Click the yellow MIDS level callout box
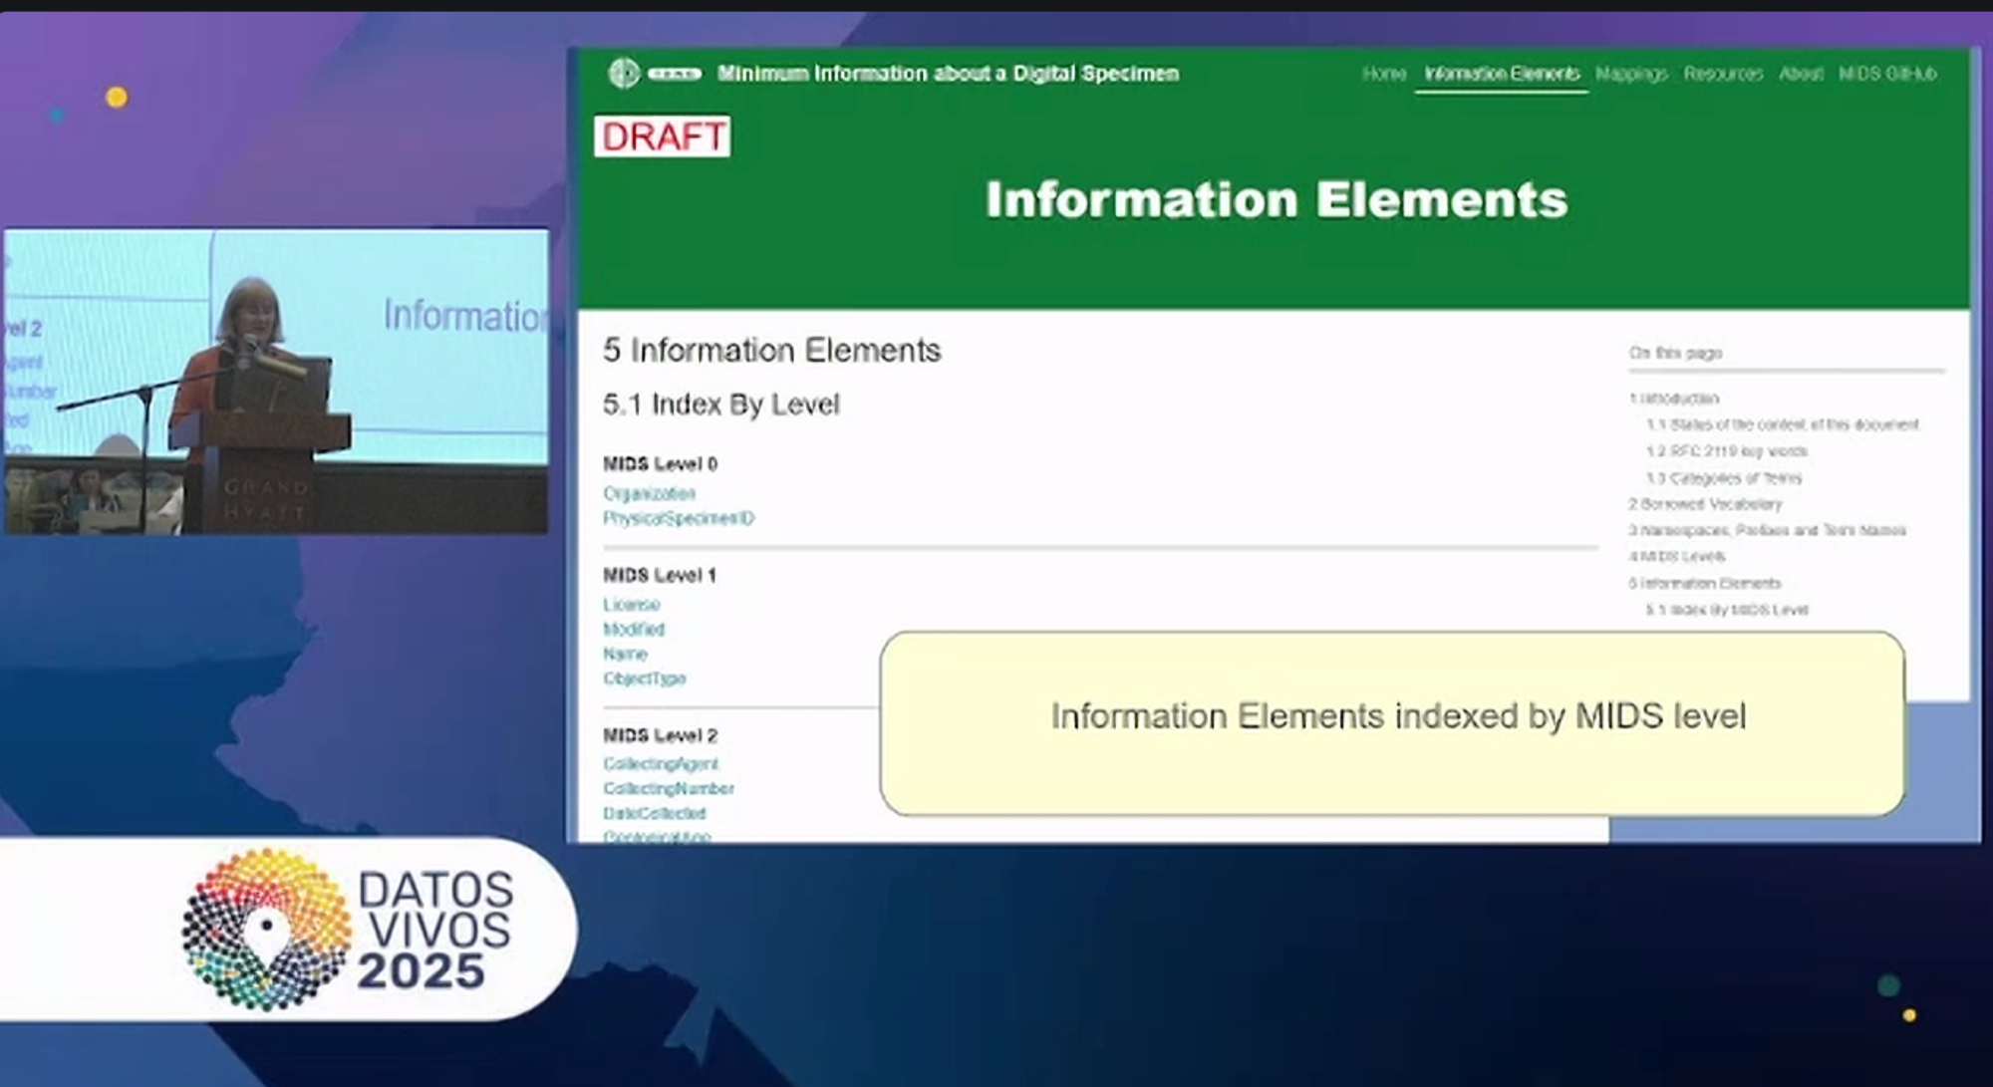 click(1392, 723)
